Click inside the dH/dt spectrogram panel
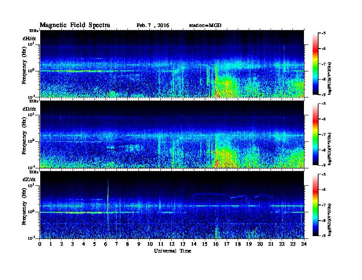Screen dimensions: 362x280 pos(172,64)
